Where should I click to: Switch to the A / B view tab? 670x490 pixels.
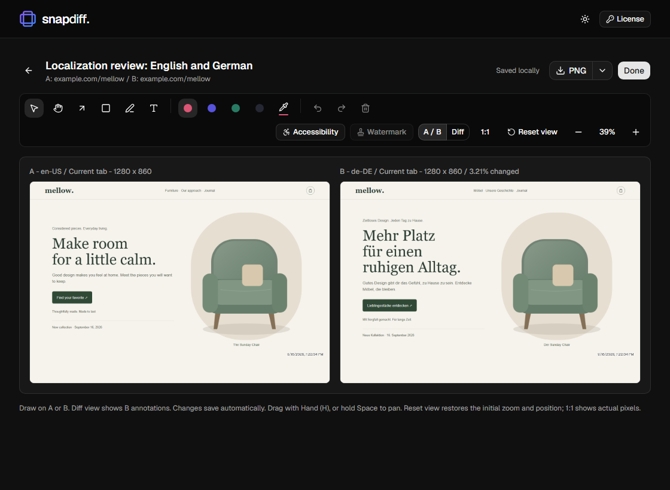tap(433, 132)
